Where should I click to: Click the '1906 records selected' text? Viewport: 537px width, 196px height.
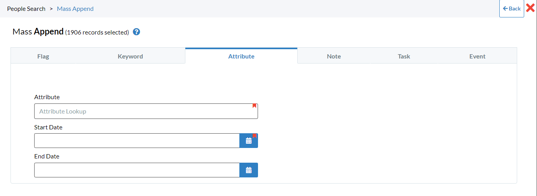pyautogui.click(x=97, y=33)
